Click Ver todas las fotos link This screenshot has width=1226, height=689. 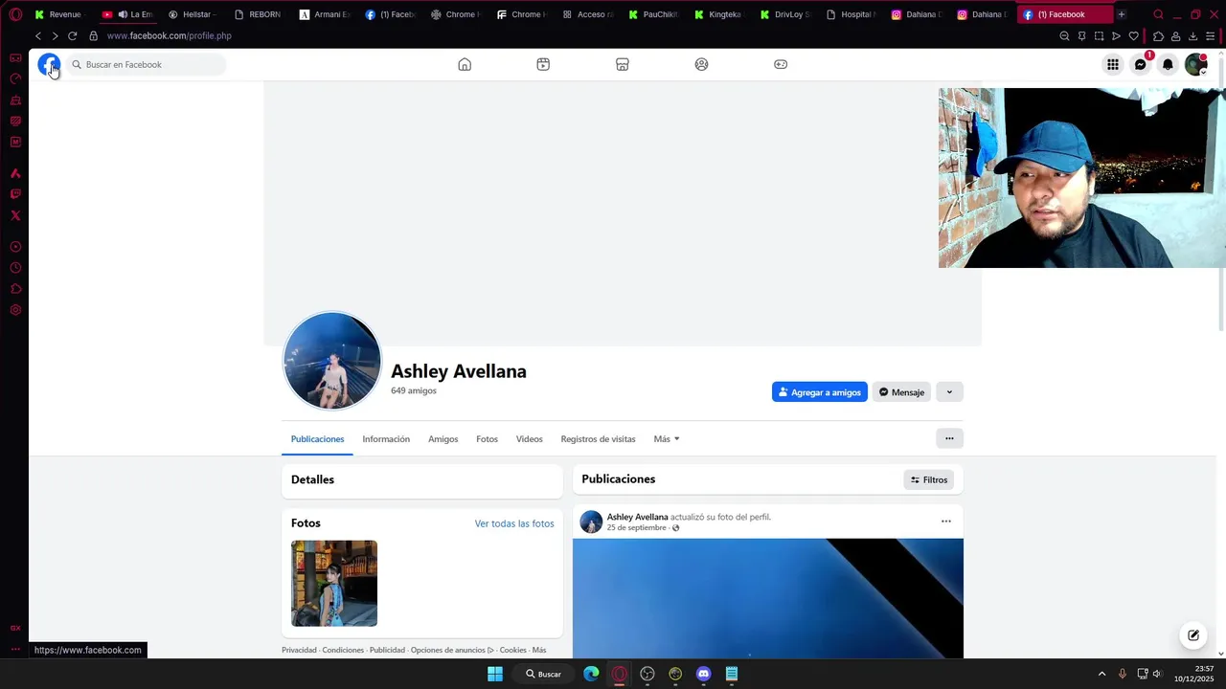[x=514, y=523]
